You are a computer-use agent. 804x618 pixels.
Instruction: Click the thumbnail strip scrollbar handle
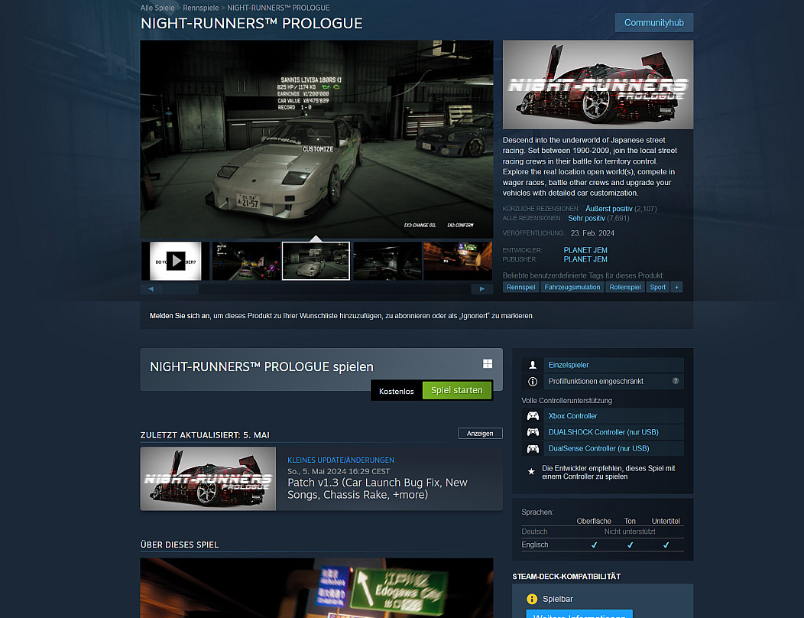[181, 289]
